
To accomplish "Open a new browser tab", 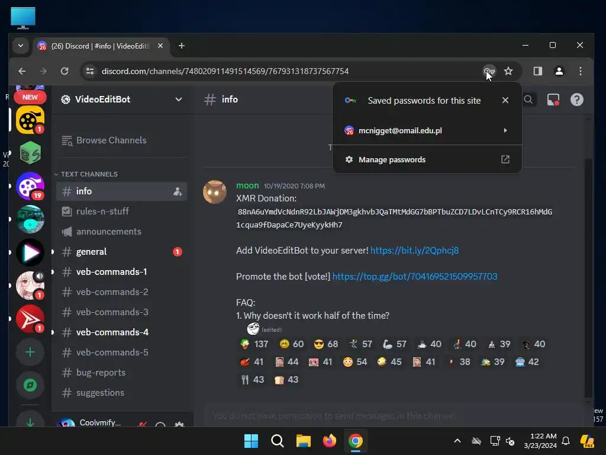I will point(181,46).
